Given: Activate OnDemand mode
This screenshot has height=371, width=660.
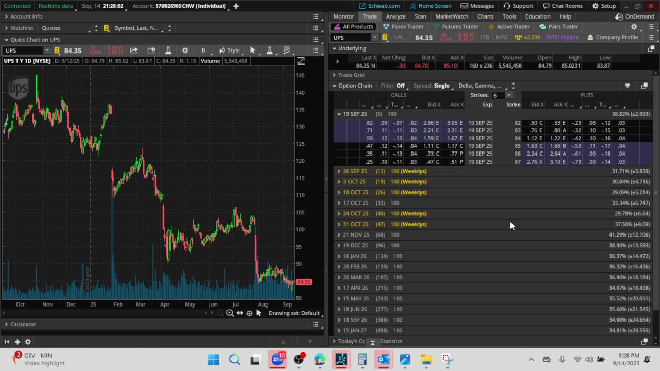Looking at the screenshot, I should tap(634, 16).
